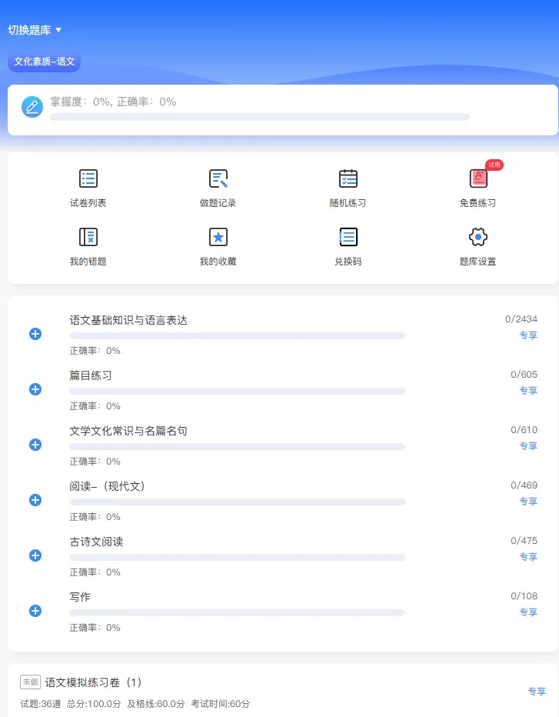Click 专享 link for 语文模拟练习卷 (1)

536,692
